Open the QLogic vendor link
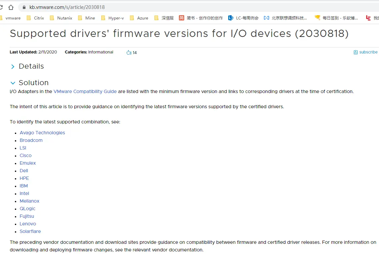Screen dimensions: 379x260 point(27,209)
